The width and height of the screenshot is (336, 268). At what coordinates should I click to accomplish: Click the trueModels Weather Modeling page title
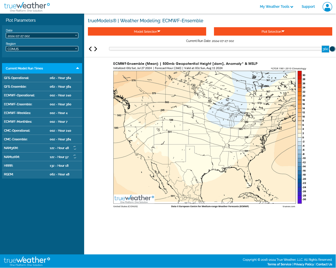click(145, 21)
